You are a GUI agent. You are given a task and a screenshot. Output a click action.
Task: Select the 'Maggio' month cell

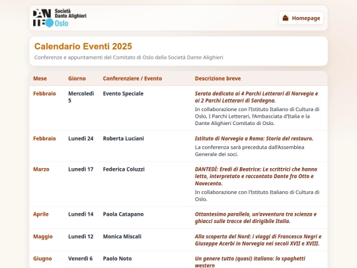point(43,236)
